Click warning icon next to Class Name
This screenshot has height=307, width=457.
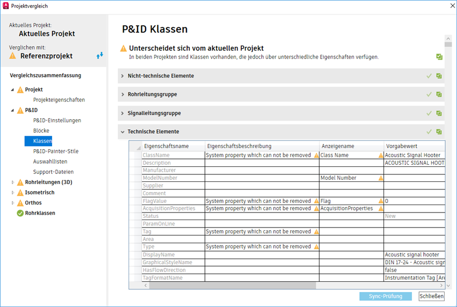[x=381, y=156]
